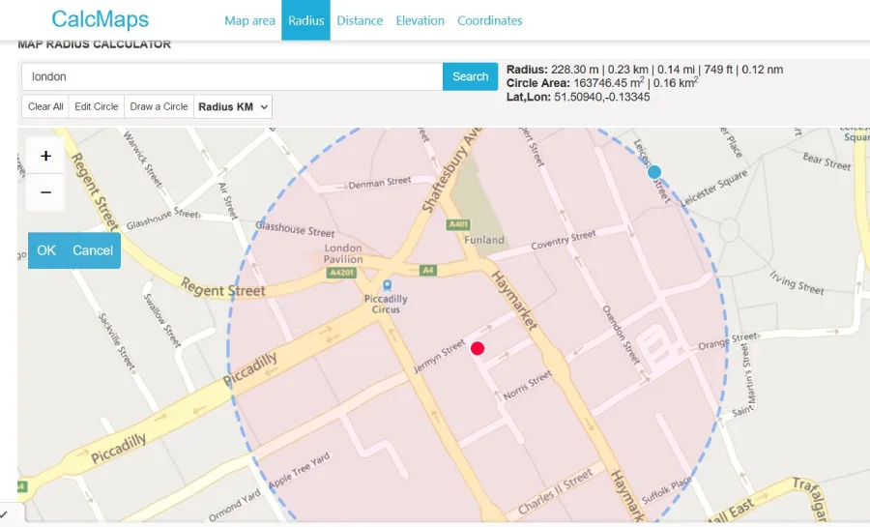Click the Denman Street label
870x527 pixels.
380,183
